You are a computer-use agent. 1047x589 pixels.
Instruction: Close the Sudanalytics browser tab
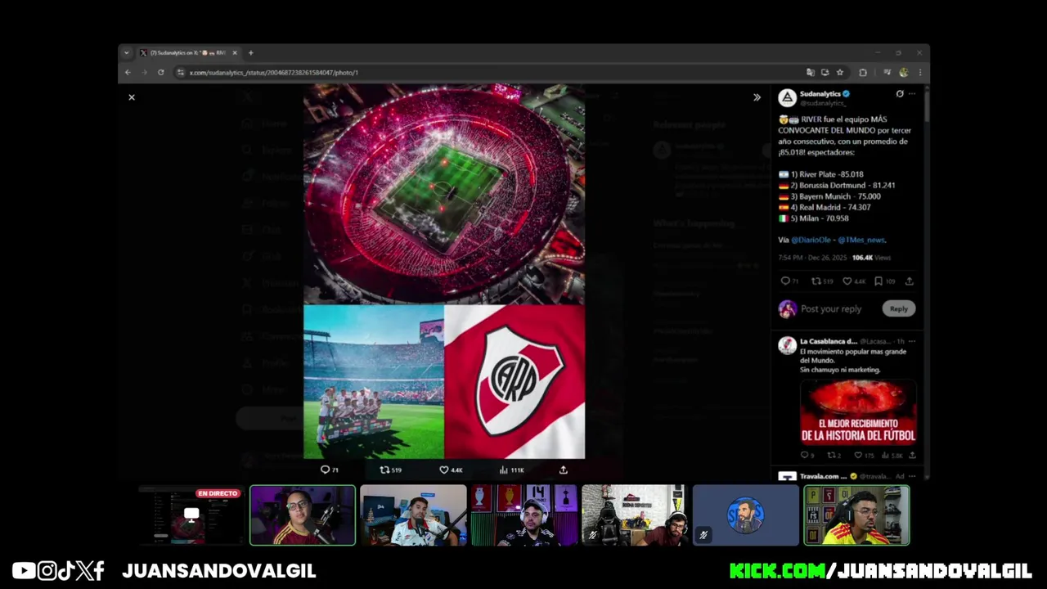pos(235,53)
